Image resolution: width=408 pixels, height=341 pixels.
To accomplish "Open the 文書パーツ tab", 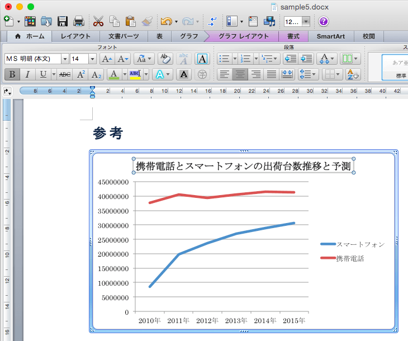I will (124, 36).
